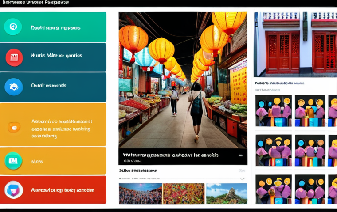
Task: Open the red wooden doors photo
Action: [x=295, y=45]
